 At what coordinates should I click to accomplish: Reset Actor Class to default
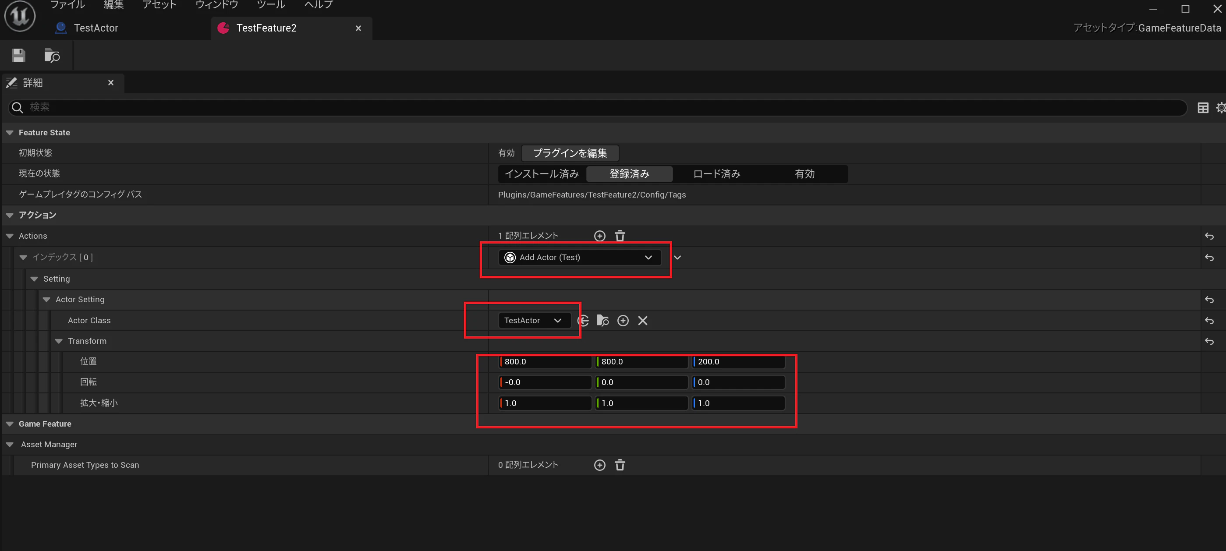[1209, 321]
